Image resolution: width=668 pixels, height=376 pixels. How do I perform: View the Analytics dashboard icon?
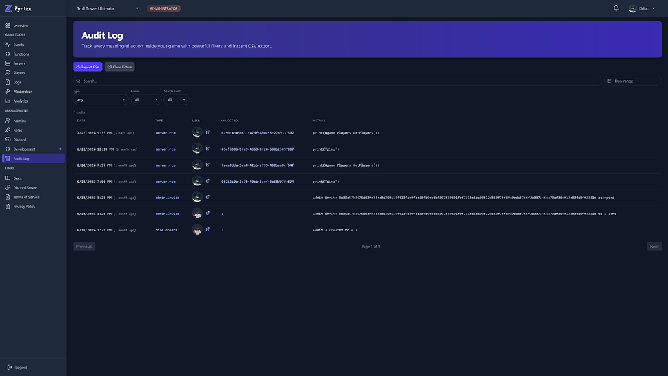coord(6,99)
